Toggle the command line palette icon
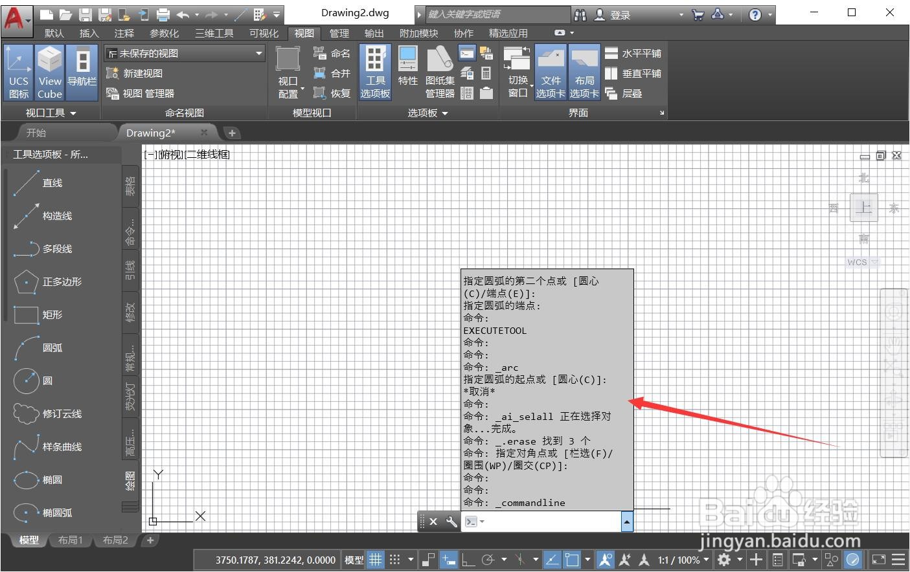 467,53
